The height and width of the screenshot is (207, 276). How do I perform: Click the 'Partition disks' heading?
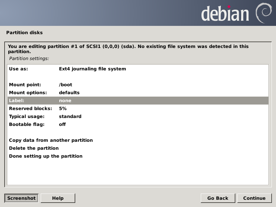click(x=24, y=32)
